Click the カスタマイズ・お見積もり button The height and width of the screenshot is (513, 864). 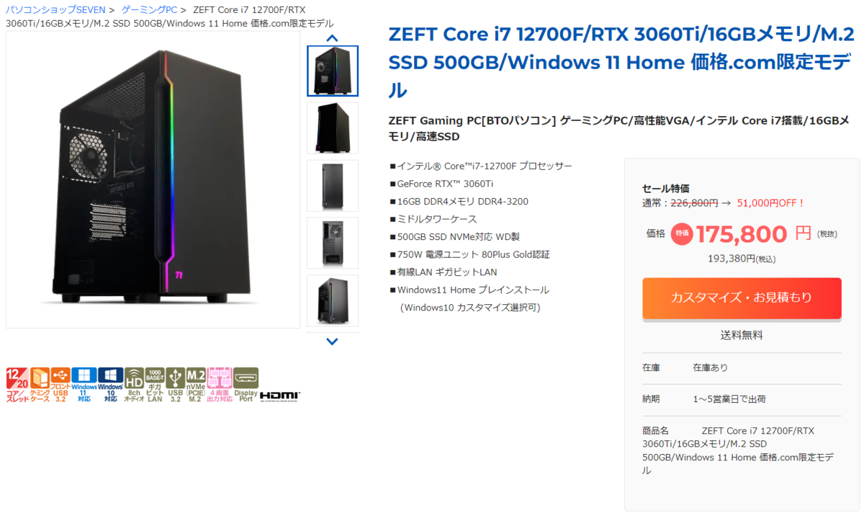[742, 298]
